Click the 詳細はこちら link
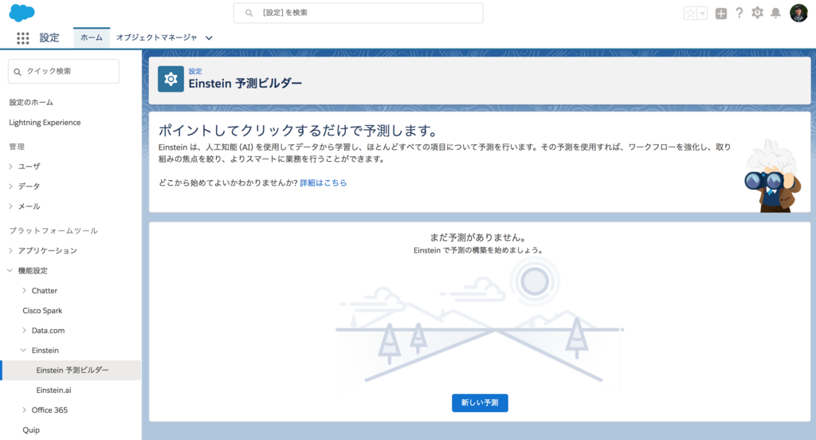 324,183
